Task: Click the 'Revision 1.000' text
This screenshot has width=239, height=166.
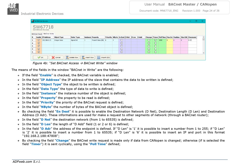Action: (191, 11)
